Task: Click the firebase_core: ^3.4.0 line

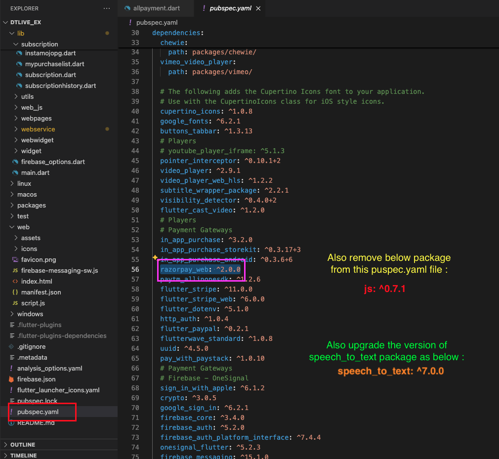Action: click(x=203, y=417)
